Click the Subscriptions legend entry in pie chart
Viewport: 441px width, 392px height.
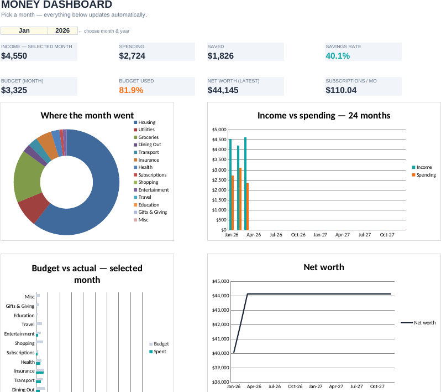[x=150, y=175]
